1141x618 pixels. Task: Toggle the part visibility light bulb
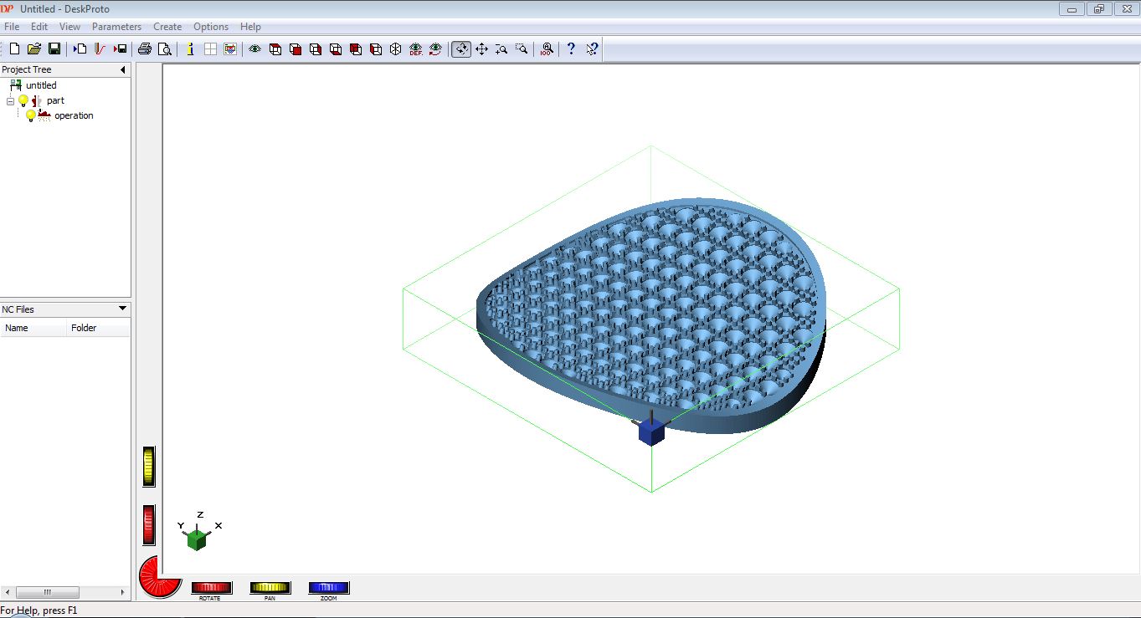click(23, 100)
